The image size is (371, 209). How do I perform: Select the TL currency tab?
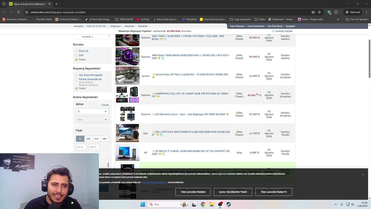(80, 139)
